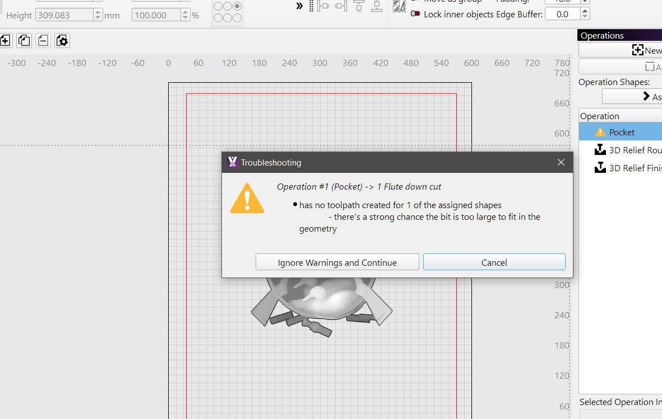662x419 pixels.
Task: Click the duplicate layer icon
Action: (x=24, y=41)
